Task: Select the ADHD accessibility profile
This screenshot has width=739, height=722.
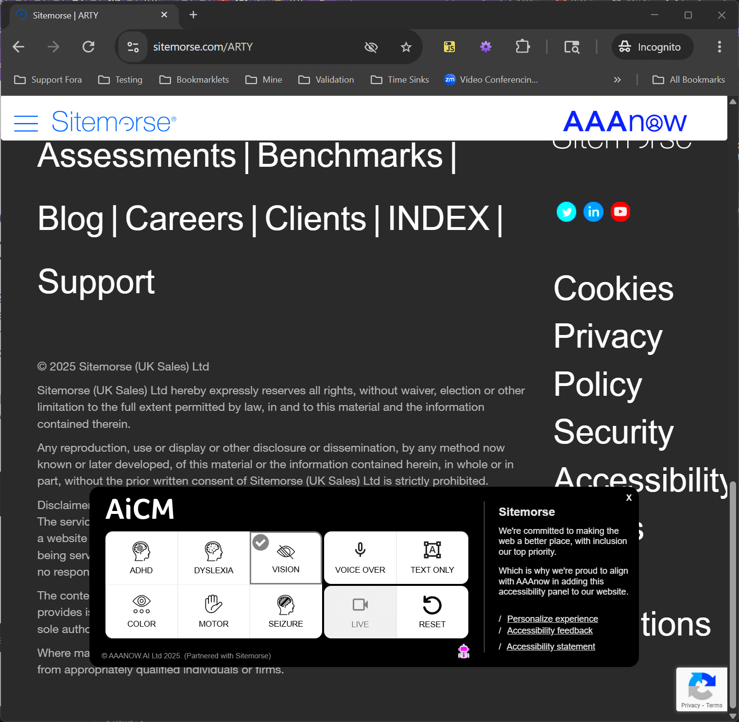Action: pyautogui.click(x=141, y=558)
